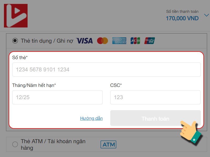Focus the CSC security code field
Viewport: 210px width, 157px height.
pyautogui.click(x=155, y=97)
